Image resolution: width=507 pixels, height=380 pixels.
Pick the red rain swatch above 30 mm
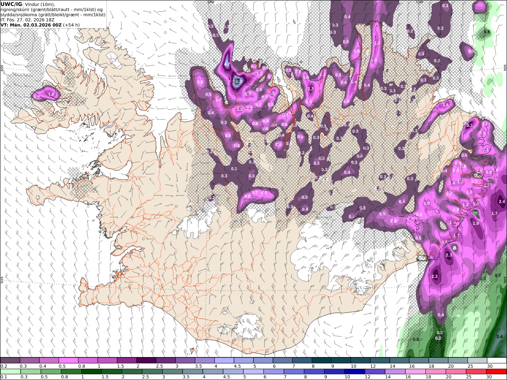click(496, 372)
